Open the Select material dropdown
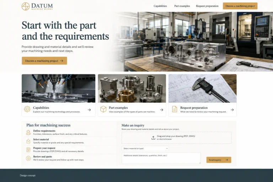This screenshot has width=273, height=182. point(145,148)
